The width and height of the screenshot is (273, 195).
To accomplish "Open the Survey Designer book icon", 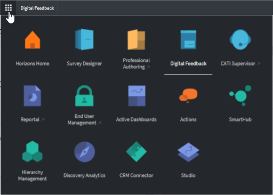I will click(x=84, y=39).
